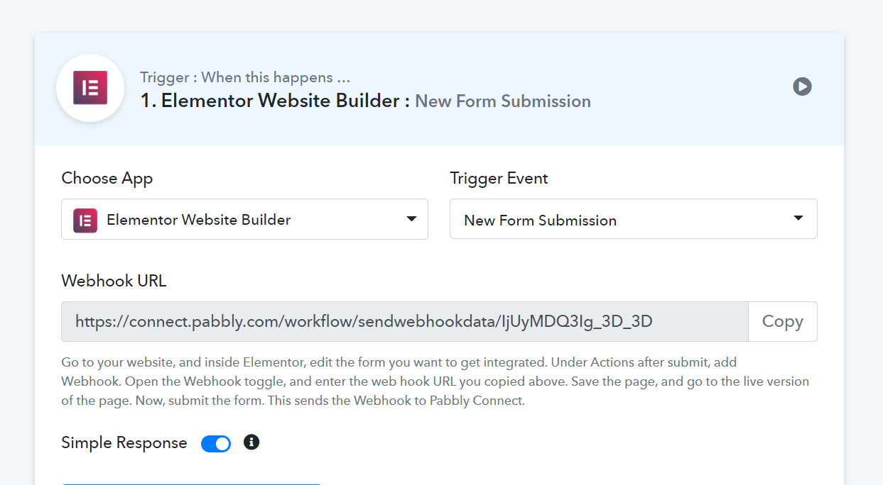Click the Choose App label
883x485 pixels.
(107, 179)
